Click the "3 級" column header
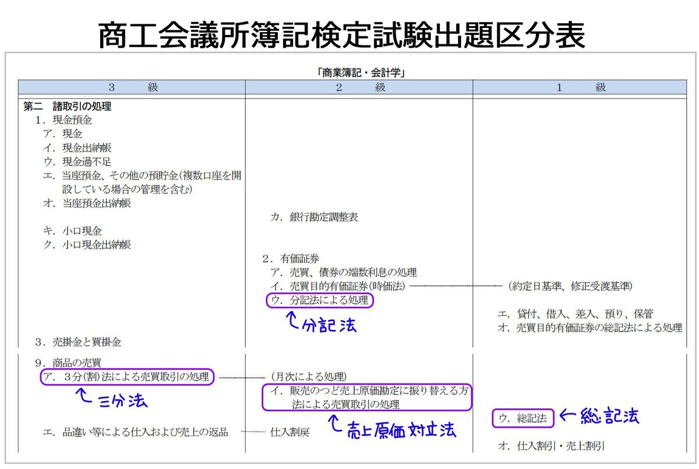Screen dimensions: 699x469 click(132, 87)
